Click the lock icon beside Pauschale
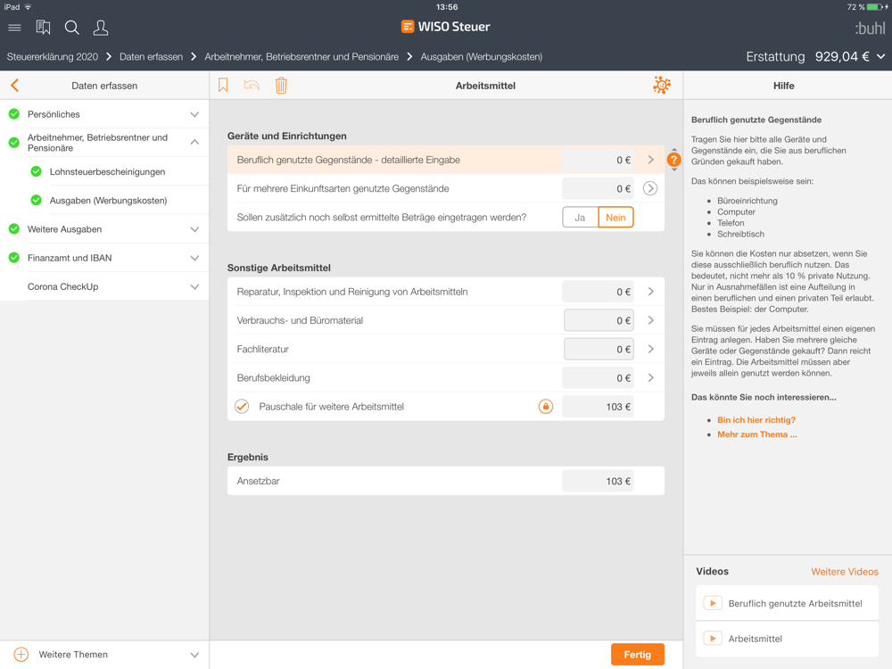Viewport: 892px width, 669px height. (x=546, y=406)
